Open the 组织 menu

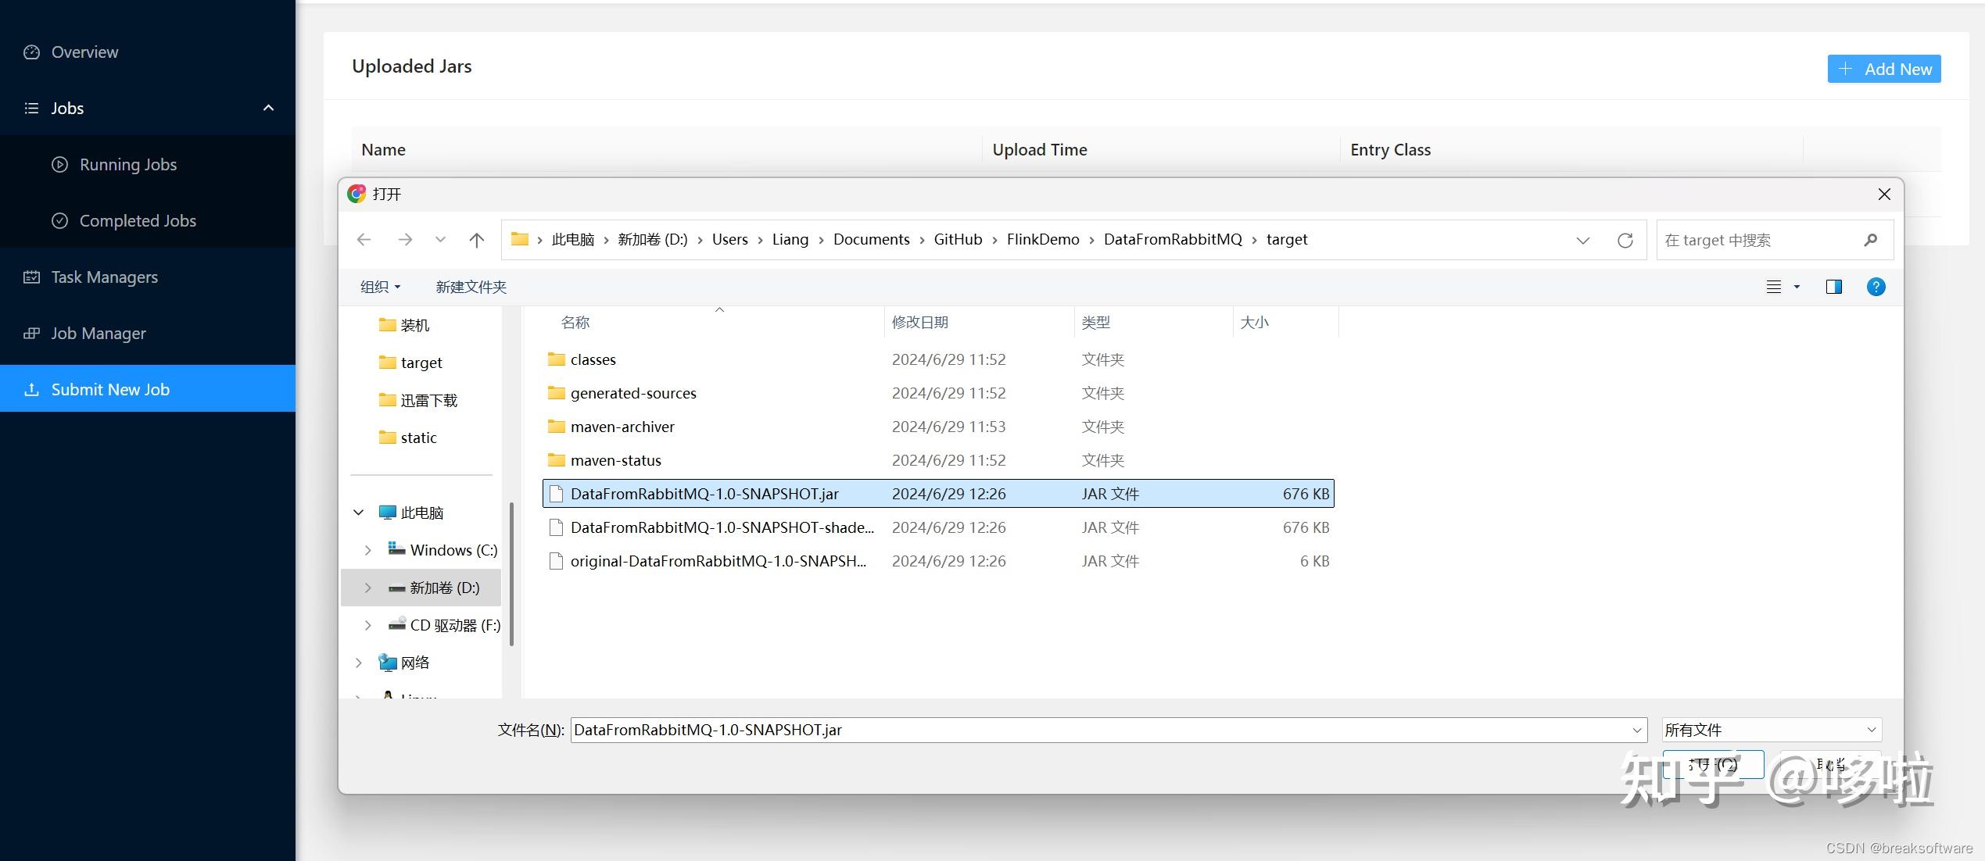point(380,287)
